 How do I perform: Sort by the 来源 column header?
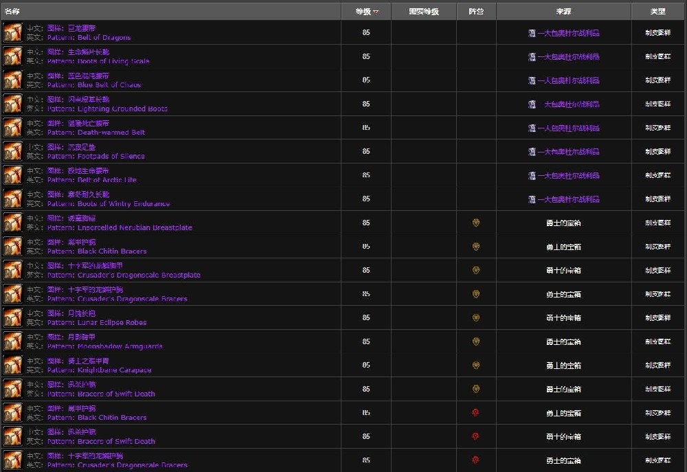563,12
